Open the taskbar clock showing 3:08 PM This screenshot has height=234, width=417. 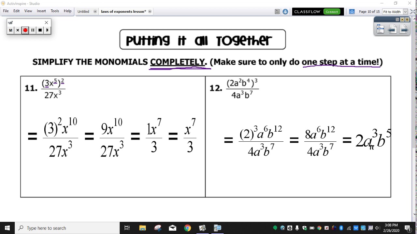391,228
